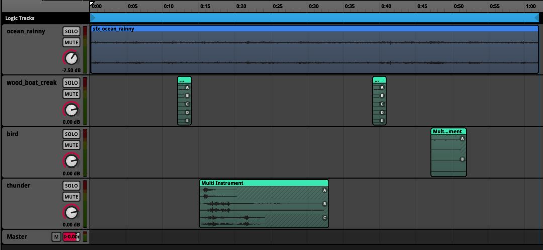Click the bird volume knob

[71, 161]
